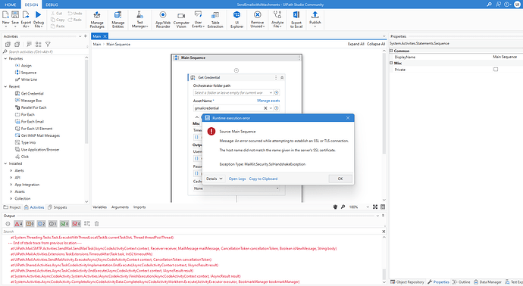Click the Publish ribbon button
523x286 pixels.
[x=315, y=20]
